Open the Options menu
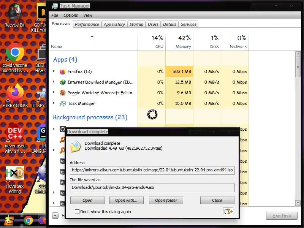Image resolution: width=304 pixels, height=228 pixels. pos(71,15)
